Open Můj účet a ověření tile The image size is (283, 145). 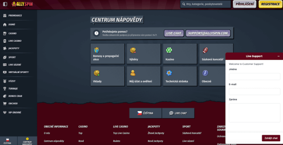[x=144, y=76]
